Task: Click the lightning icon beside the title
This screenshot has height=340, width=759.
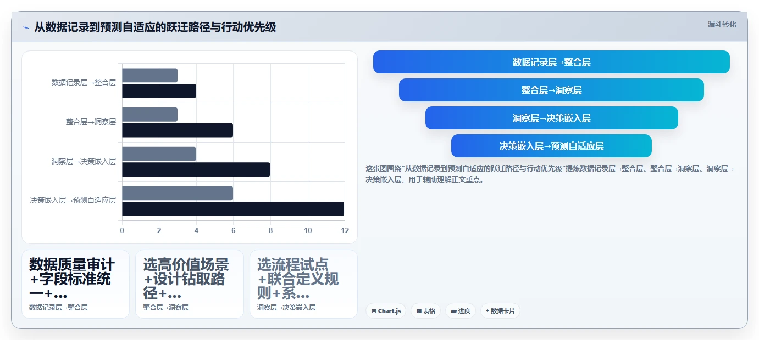Action: [x=26, y=27]
